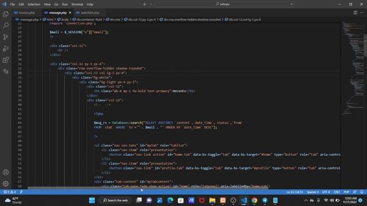Open the Windows Start menu
367x206 pixels.
click(92, 200)
